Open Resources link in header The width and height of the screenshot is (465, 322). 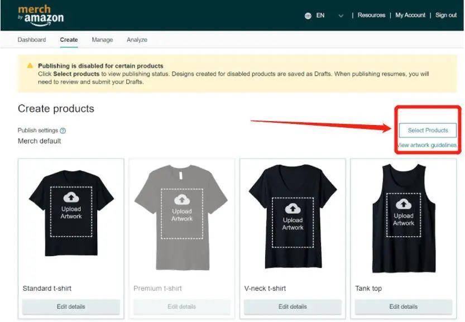371,15
